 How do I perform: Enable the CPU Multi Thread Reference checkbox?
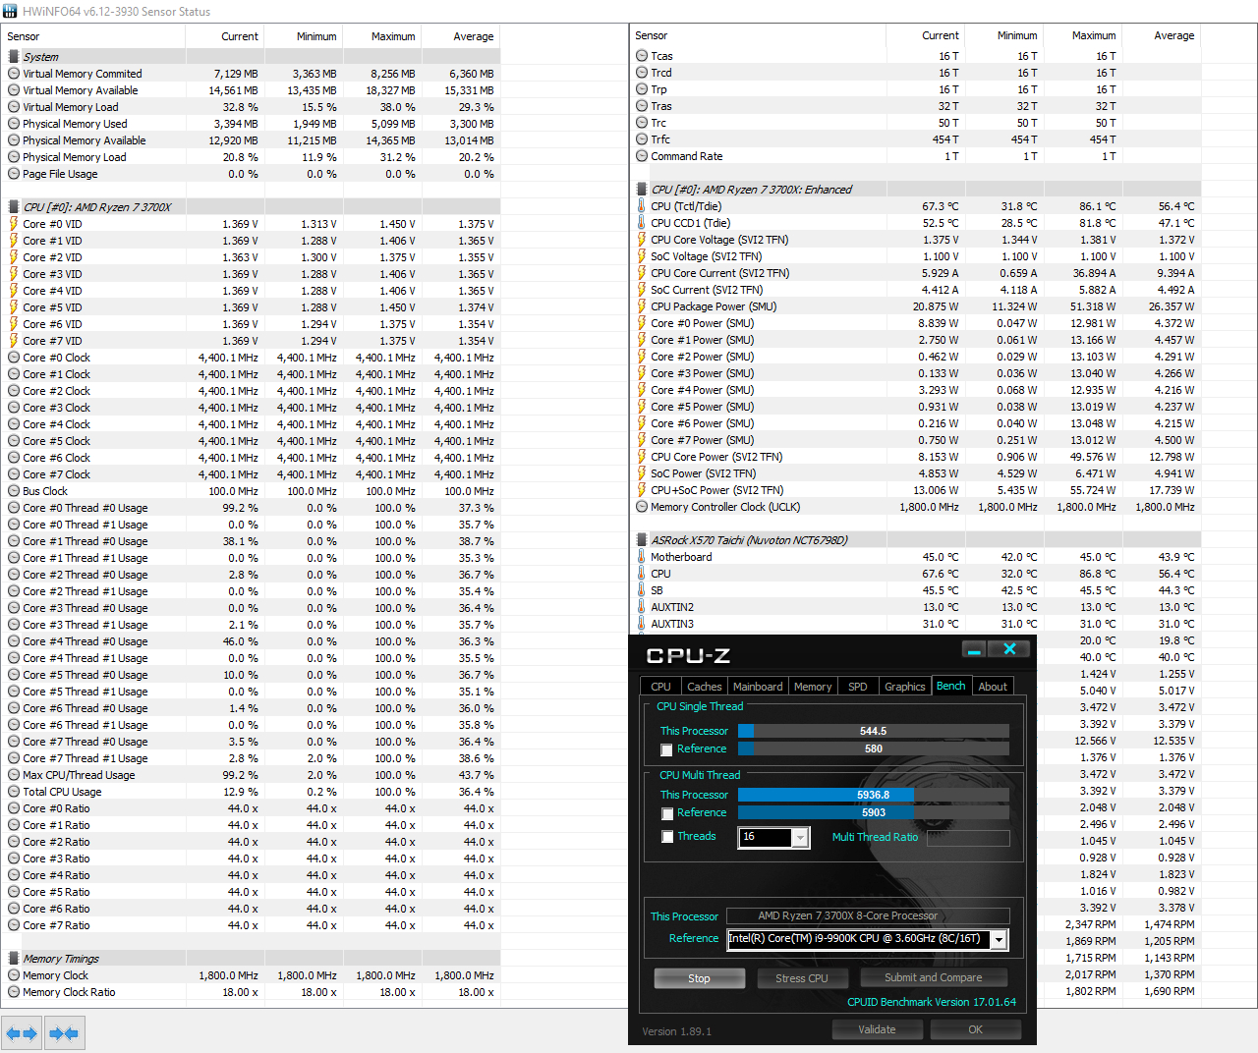[x=666, y=814]
